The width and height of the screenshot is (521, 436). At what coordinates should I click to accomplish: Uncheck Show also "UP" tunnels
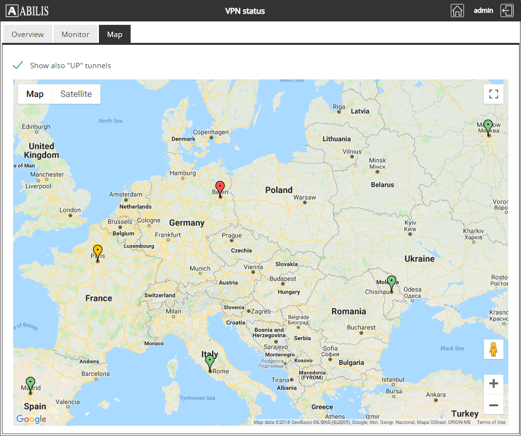pos(18,65)
